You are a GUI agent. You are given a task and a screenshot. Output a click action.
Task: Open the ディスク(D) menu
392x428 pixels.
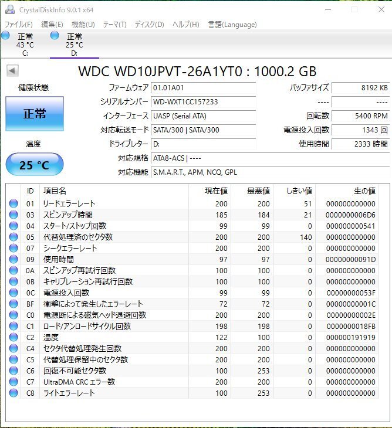pos(150,25)
